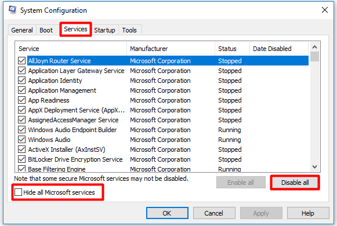Click the greyed Enable all button
This screenshot has height=226, width=337.
(241, 183)
